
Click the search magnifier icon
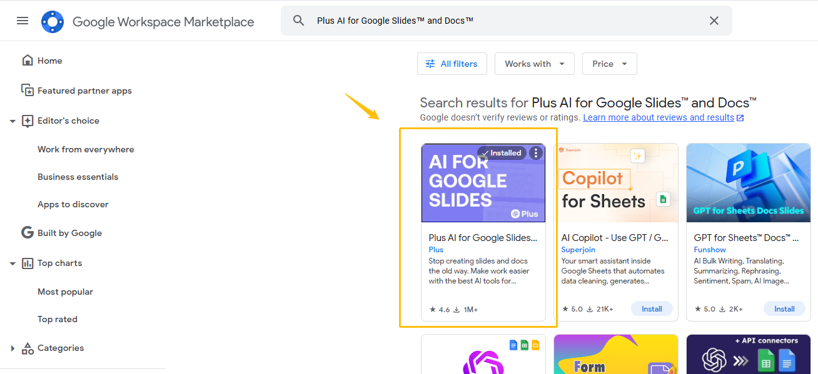(299, 21)
